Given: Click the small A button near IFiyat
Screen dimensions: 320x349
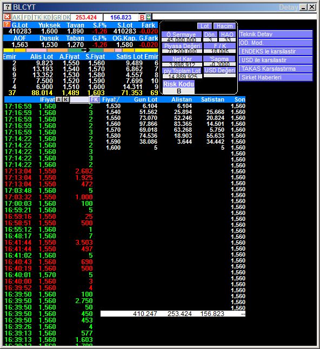Looking at the screenshot, I should coord(59,99).
